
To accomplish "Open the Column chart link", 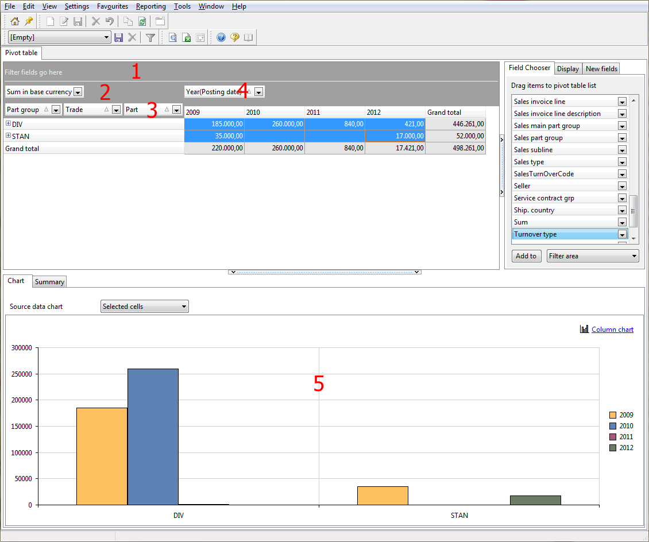I will 612,329.
